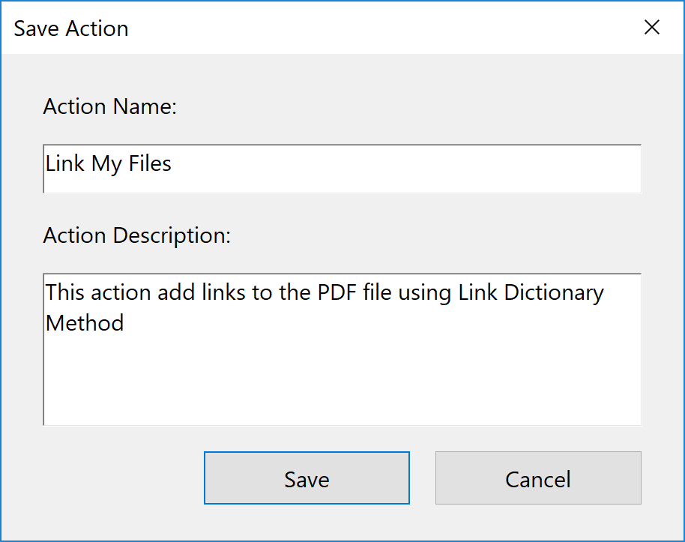The width and height of the screenshot is (685, 542).
Task: Click the "Save Action" title bar text
Action: click(x=71, y=28)
